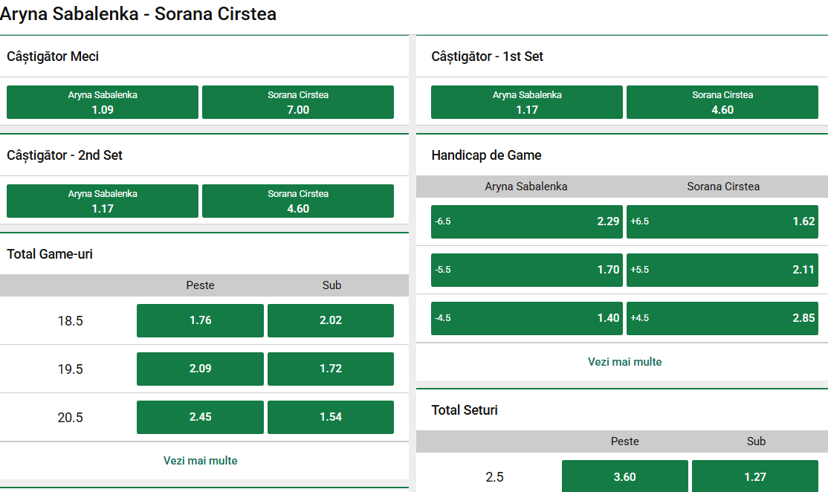Pick Cirstea at 4.60 for 1st Set
The image size is (828, 492).
[x=722, y=102]
